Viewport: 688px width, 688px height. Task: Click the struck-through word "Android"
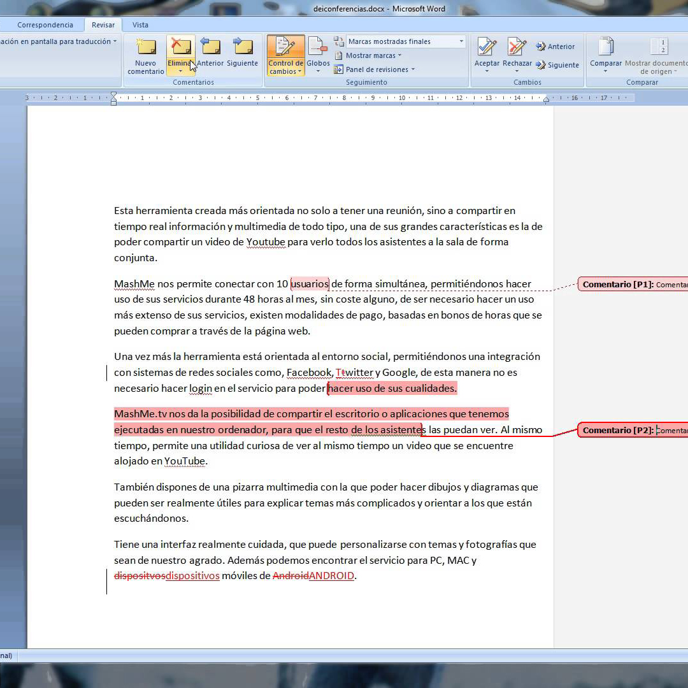(290, 576)
